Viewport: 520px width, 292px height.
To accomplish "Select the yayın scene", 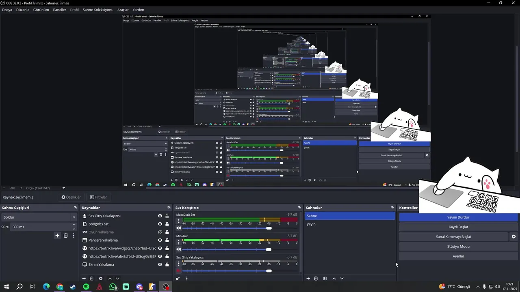I will click(350, 224).
